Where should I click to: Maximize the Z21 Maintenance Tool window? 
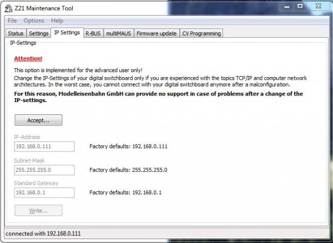coord(300,6)
